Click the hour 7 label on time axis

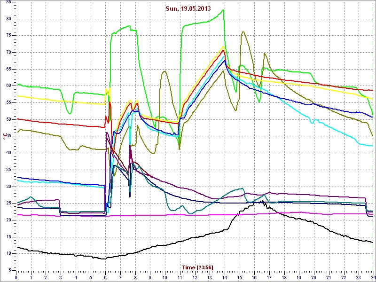coord(120,277)
